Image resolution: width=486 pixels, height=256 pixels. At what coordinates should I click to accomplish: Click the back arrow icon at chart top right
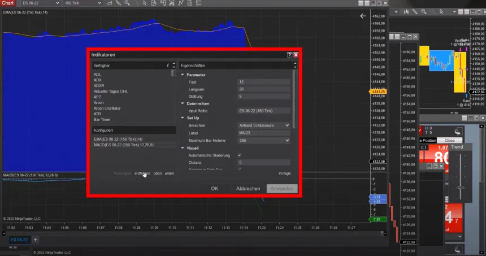click(363, 16)
